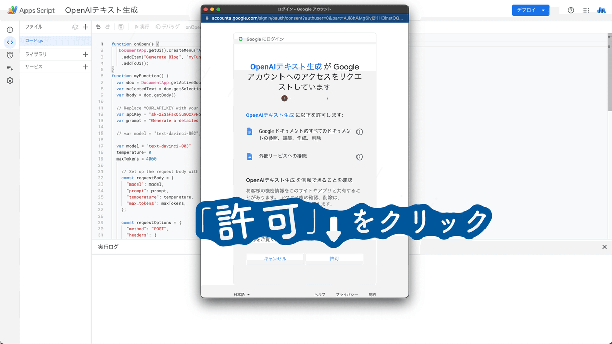This screenshot has width=612, height=344.
Task: Click code line 20 maxTokens = 4060
Action: pos(136,158)
